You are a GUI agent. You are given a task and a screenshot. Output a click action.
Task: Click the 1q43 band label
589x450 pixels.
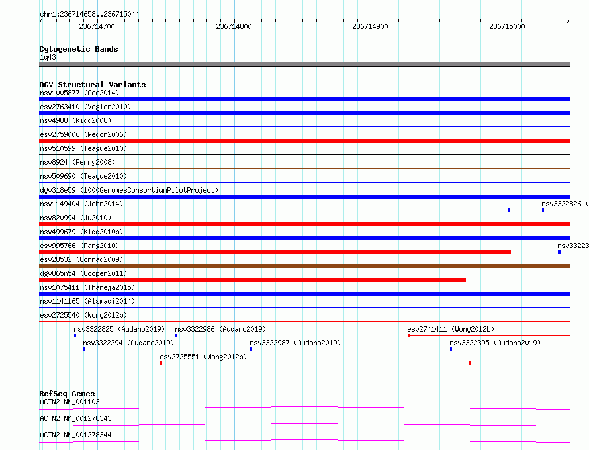(48, 57)
